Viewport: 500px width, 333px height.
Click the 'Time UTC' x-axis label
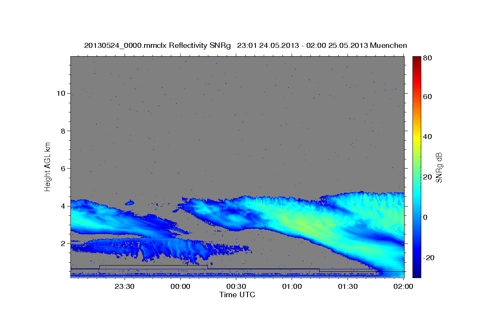(237, 295)
